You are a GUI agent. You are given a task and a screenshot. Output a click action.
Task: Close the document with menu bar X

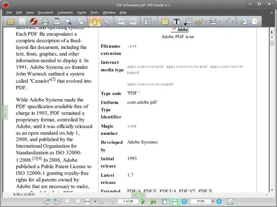271,12
